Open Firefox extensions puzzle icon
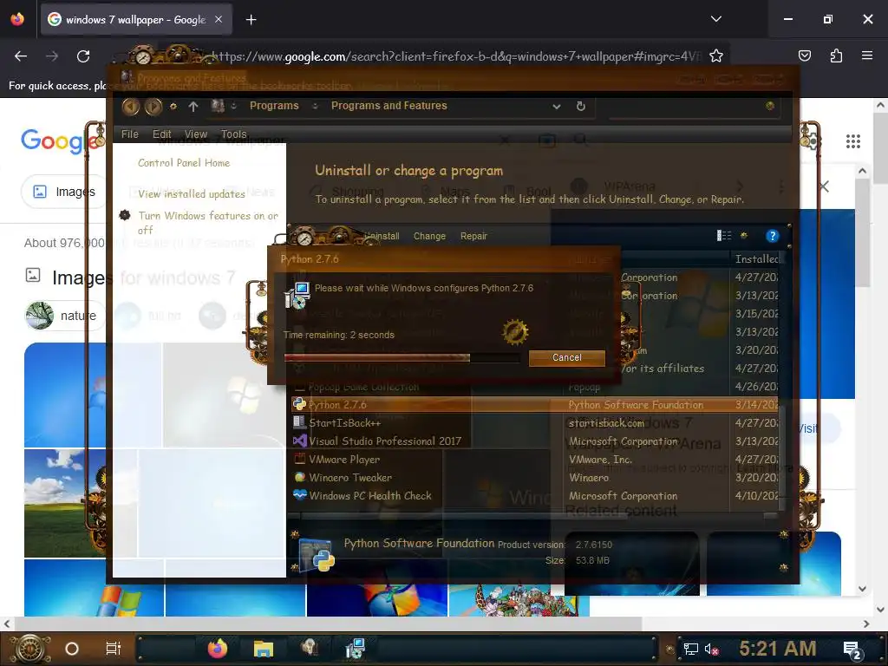Viewport: 888px width, 666px height. pos(836,55)
